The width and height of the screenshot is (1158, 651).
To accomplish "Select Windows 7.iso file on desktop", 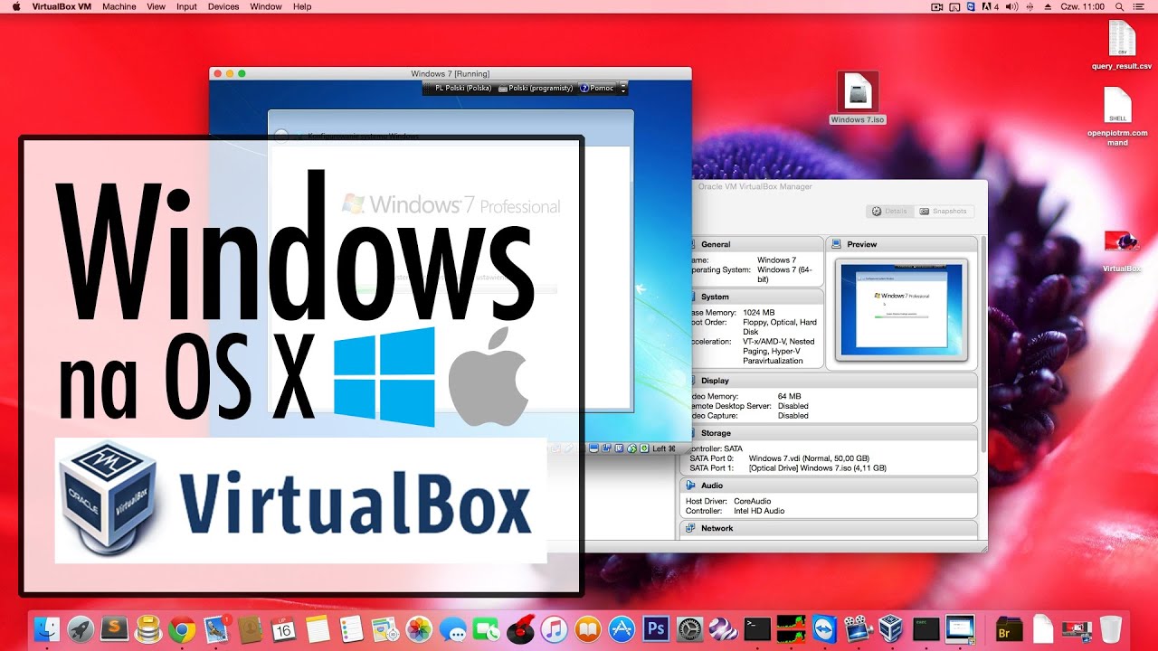I will coord(858,98).
